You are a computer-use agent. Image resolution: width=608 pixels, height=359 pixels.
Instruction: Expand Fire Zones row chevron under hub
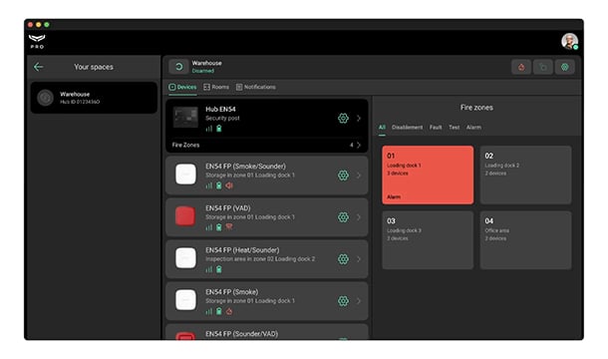[359, 146]
